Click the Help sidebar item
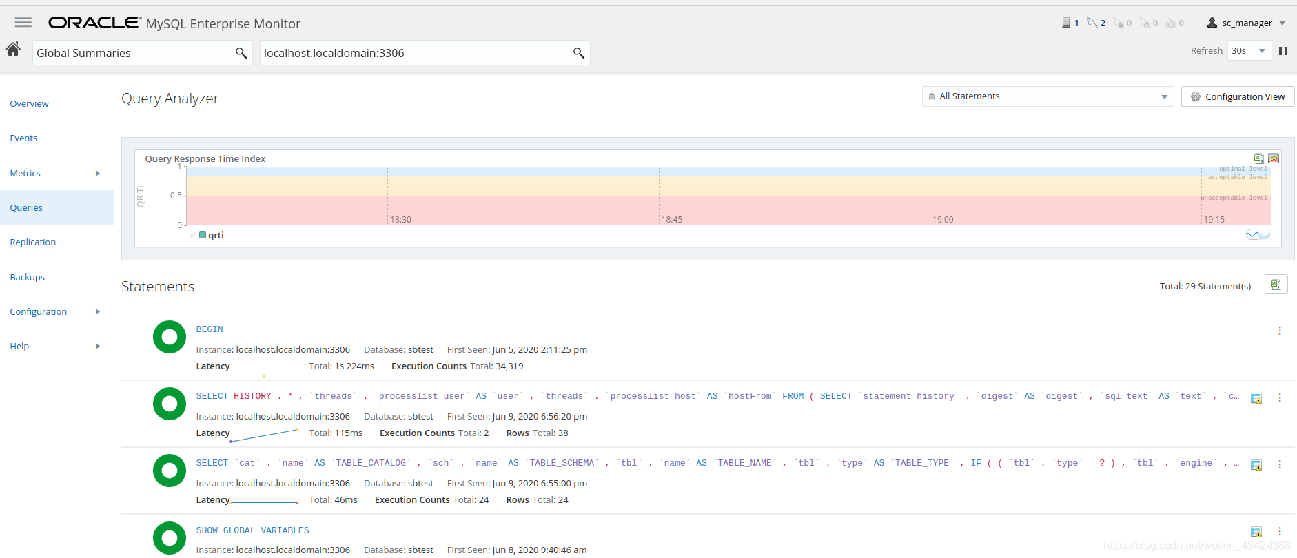1297x558 pixels. [x=19, y=346]
